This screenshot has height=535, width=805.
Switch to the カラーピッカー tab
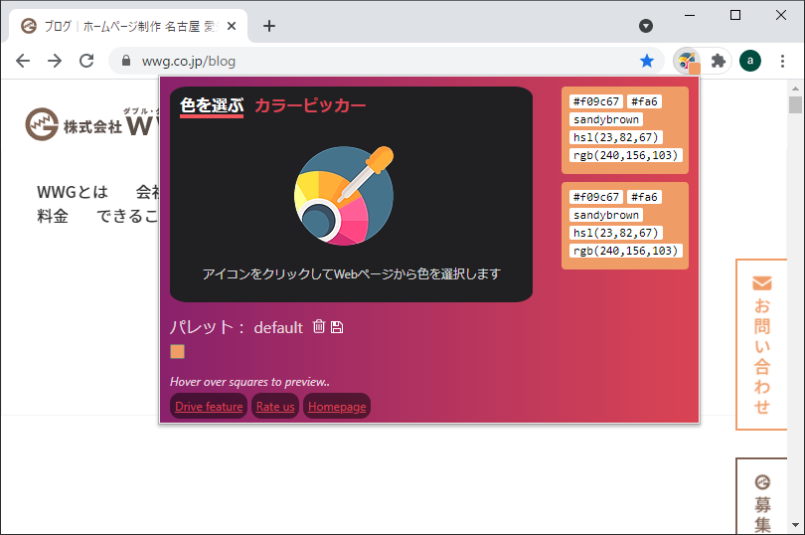[x=310, y=105]
